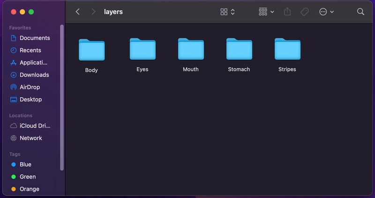Go forward with the right chevron

[x=93, y=12]
